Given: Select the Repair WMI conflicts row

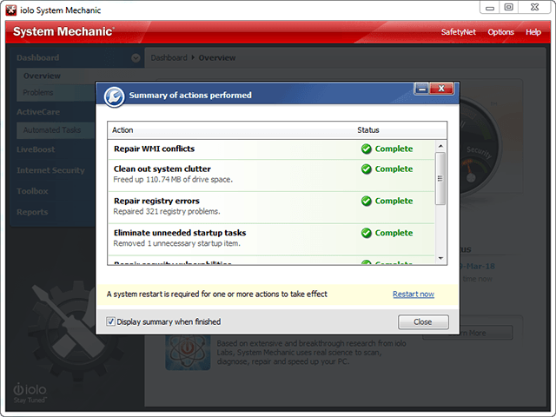Looking at the screenshot, I should (x=271, y=149).
